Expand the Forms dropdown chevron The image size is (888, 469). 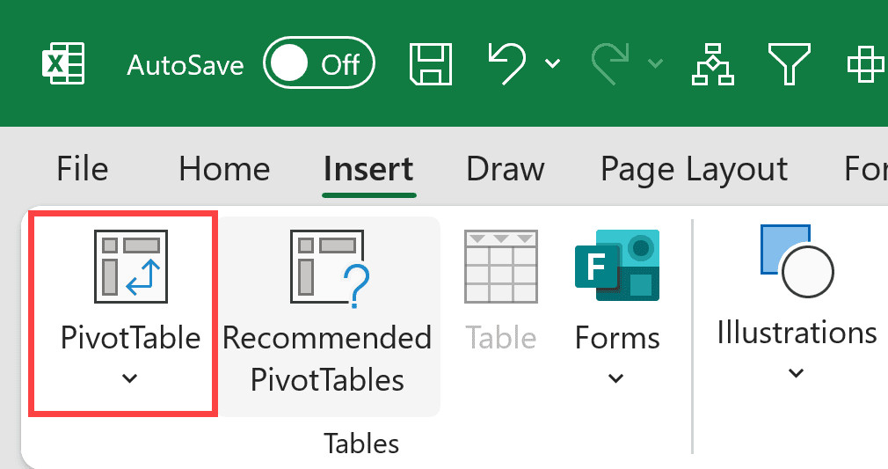pos(616,378)
